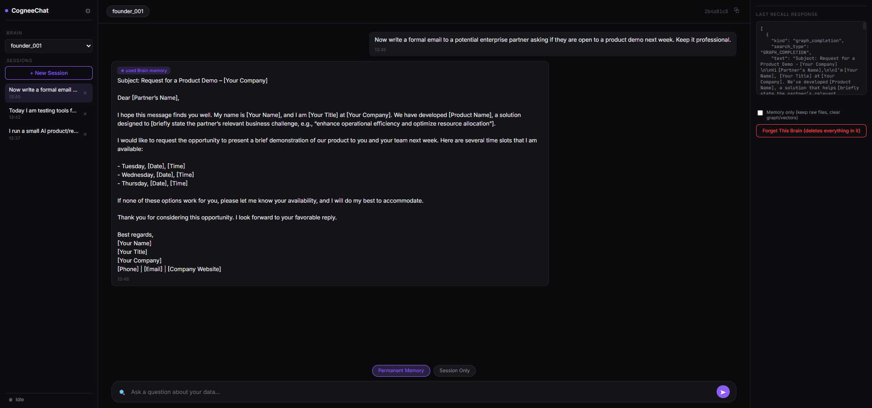Viewport: 872px width, 408px height.
Task: Switch to Session Only mode
Action: pyautogui.click(x=454, y=371)
